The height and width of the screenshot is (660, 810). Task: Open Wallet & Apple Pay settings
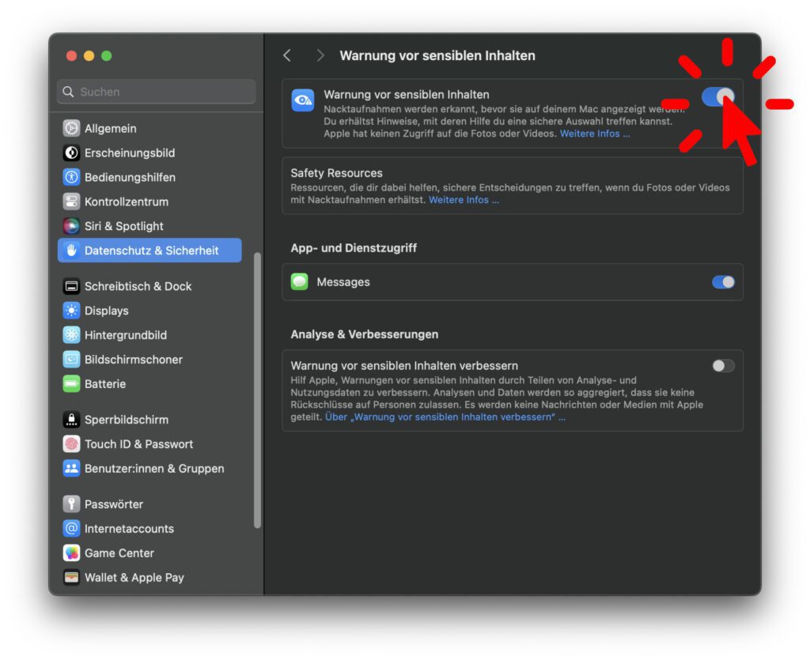[x=72, y=578]
